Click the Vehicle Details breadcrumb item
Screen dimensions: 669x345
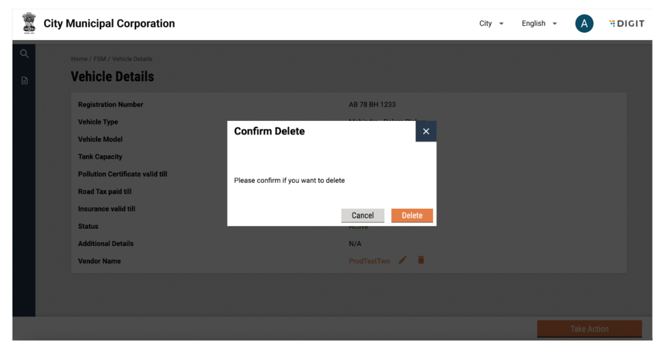[132, 59]
